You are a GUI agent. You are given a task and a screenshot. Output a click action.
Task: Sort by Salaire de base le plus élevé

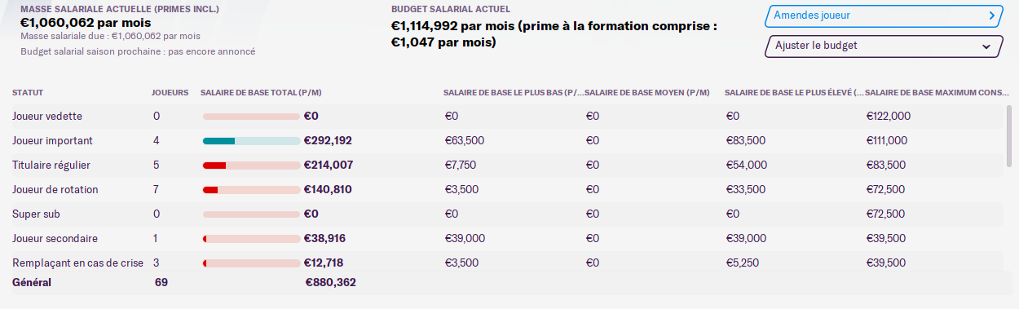(x=793, y=92)
